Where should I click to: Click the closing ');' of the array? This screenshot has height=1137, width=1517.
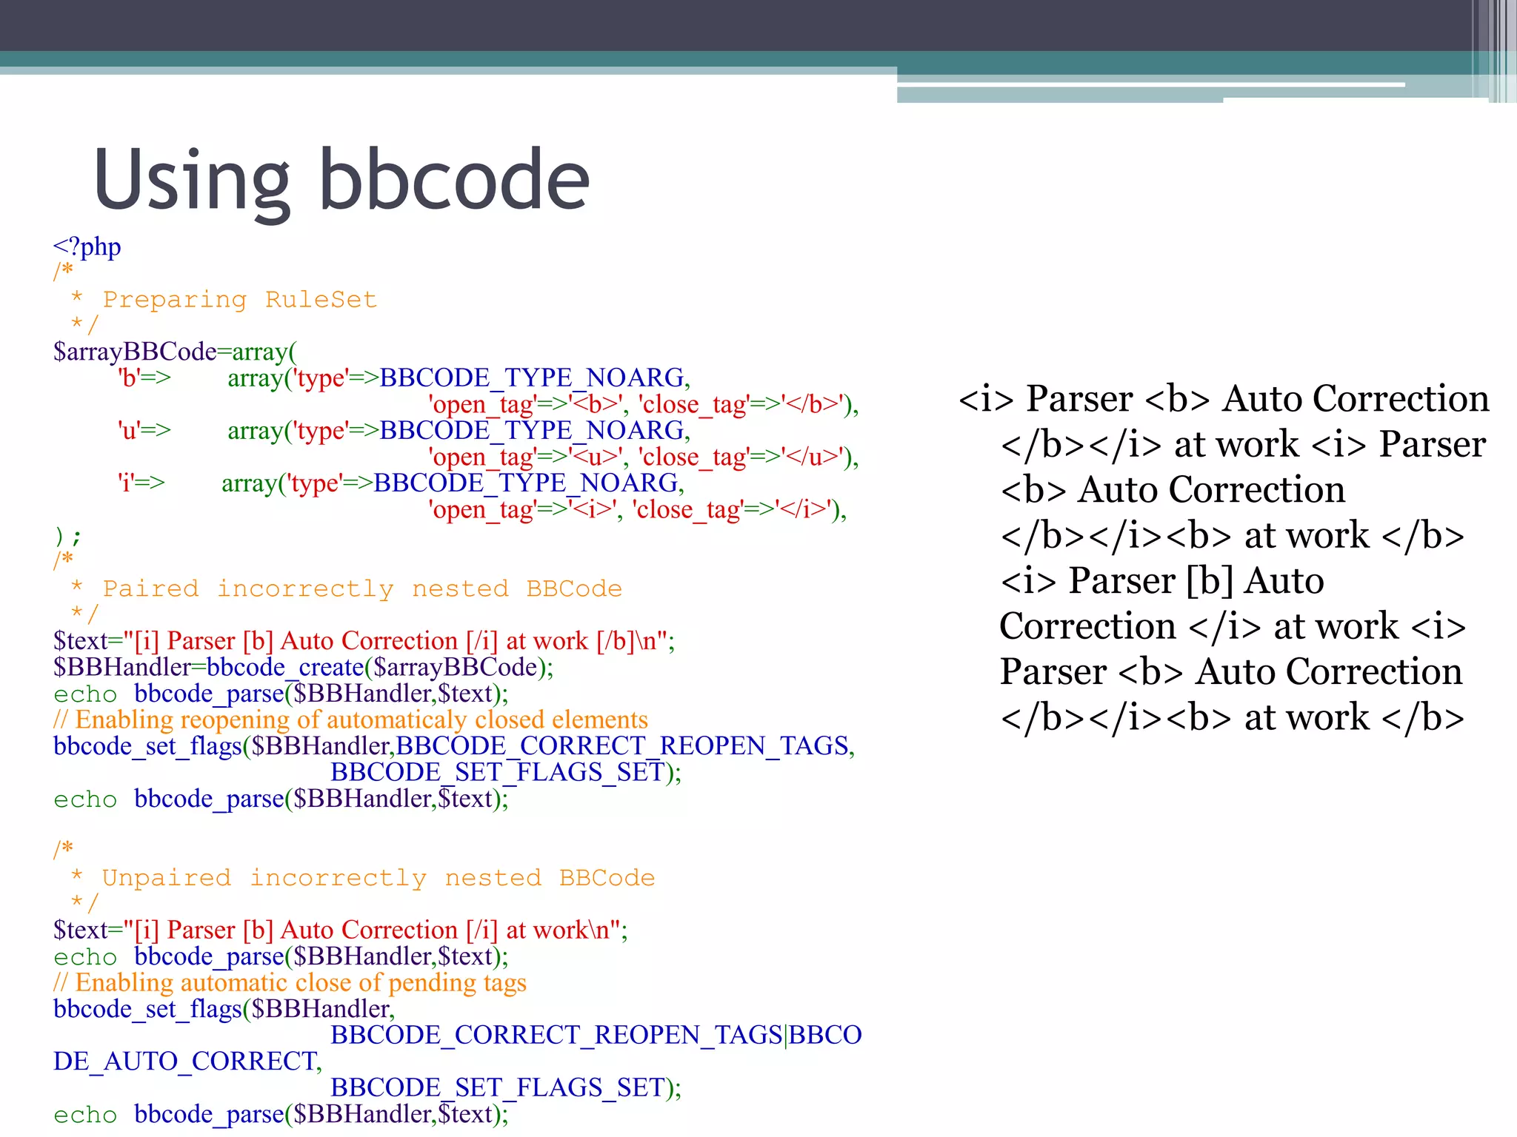[67, 536]
